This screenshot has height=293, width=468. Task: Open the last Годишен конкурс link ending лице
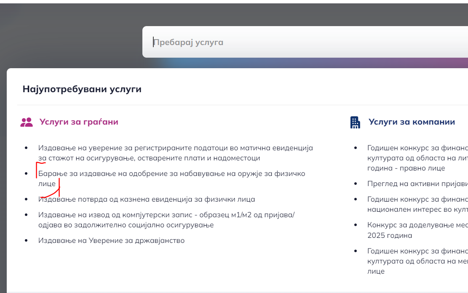(417, 261)
